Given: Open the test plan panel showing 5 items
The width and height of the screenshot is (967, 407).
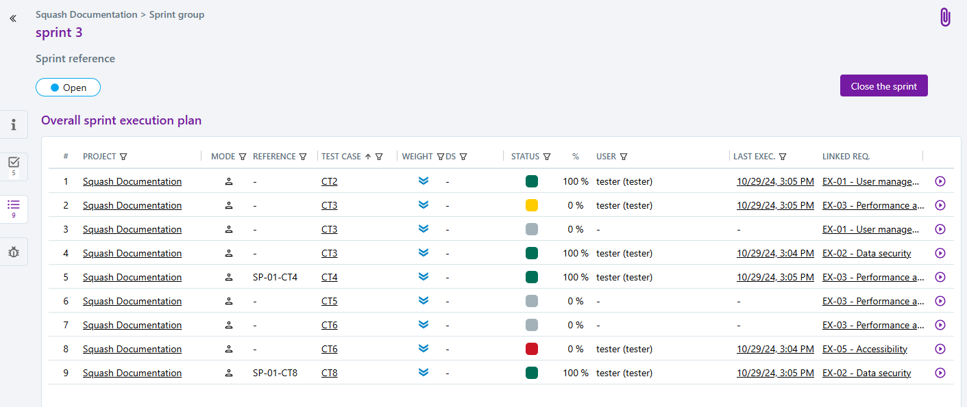Looking at the screenshot, I should (14, 164).
